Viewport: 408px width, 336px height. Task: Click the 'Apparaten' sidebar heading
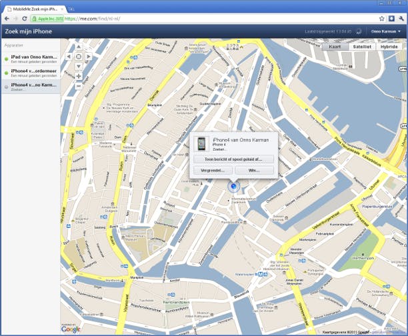(14, 45)
